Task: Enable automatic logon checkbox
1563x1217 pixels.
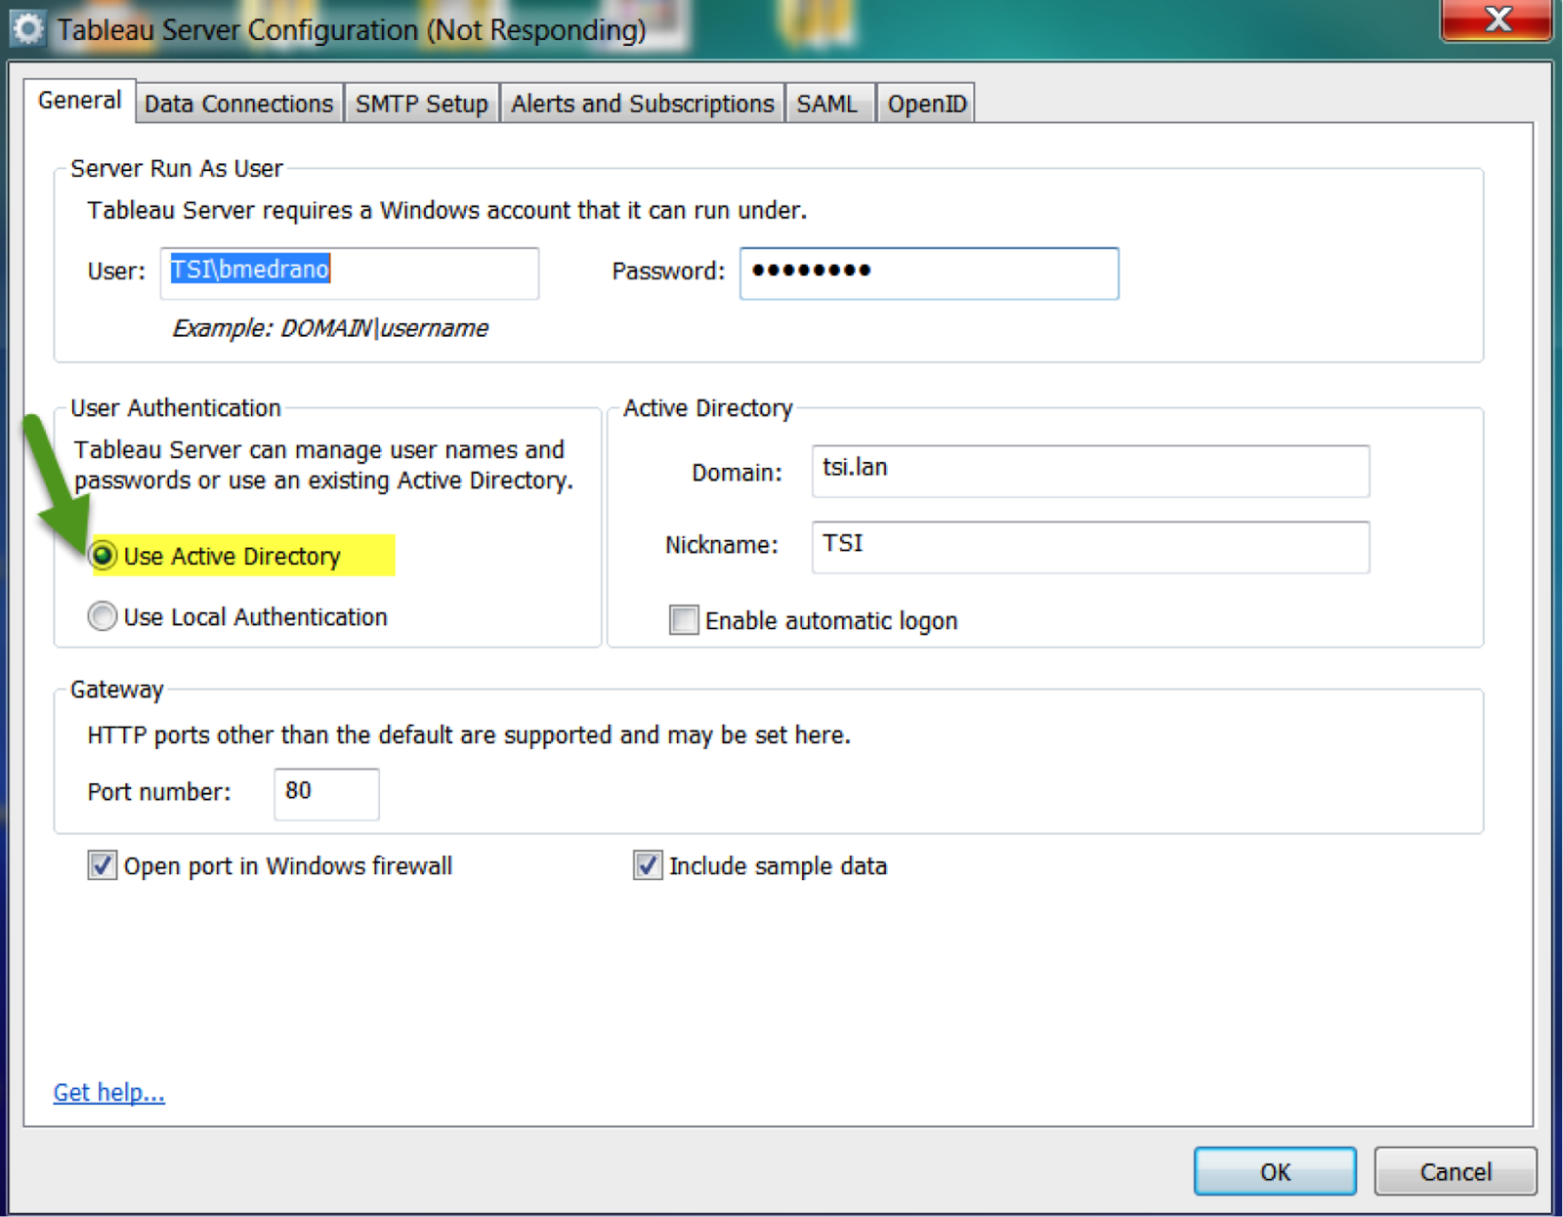Action: pyautogui.click(x=684, y=620)
